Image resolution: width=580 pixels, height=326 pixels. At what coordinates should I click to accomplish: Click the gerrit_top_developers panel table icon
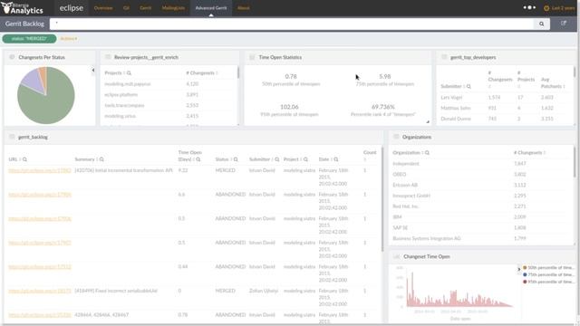coord(444,57)
